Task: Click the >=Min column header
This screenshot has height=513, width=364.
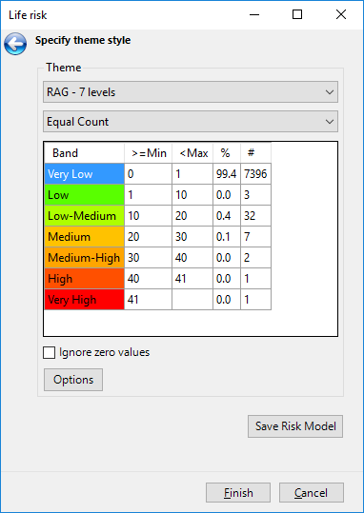Action: 148,153
